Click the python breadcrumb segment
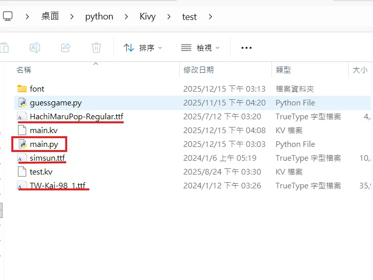 pyautogui.click(x=99, y=16)
